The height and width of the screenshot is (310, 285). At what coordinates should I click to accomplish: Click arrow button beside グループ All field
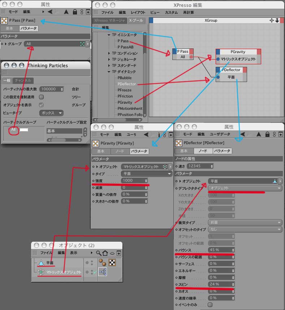88,44
